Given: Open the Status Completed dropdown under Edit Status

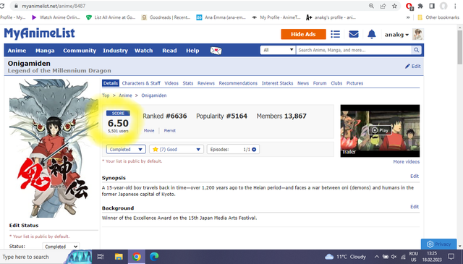Looking at the screenshot, I should 61,247.
